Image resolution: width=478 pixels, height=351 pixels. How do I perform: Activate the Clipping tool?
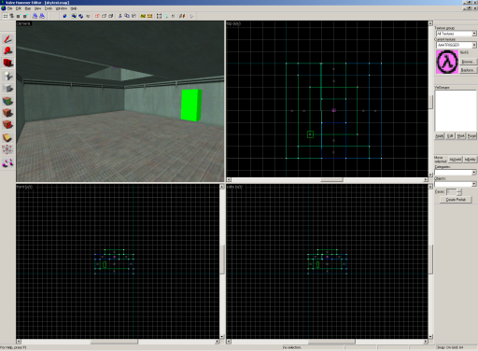pos(7,137)
